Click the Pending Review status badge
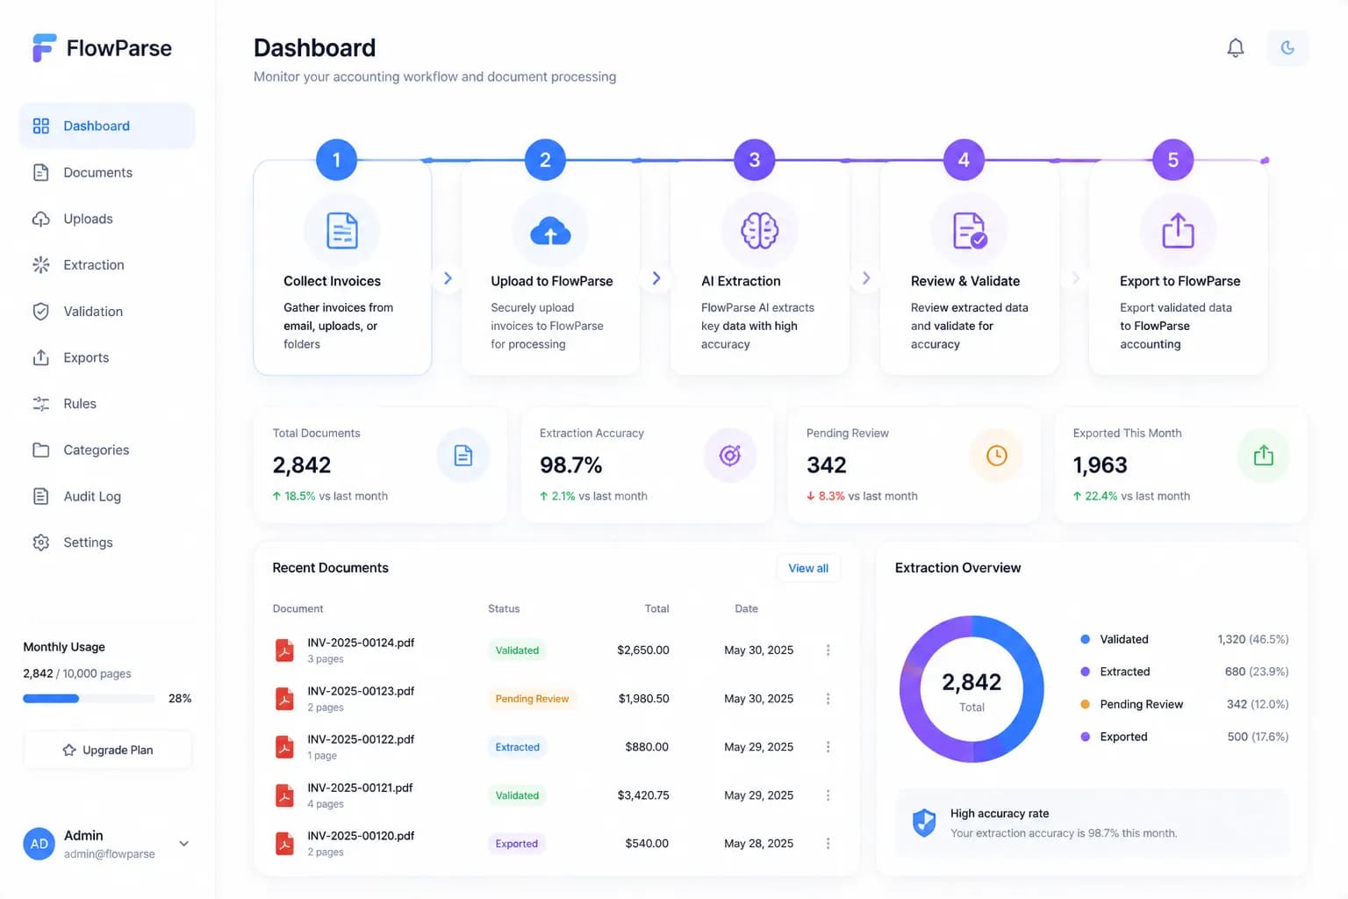This screenshot has height=899, width=1348. [x=532, y=699]
